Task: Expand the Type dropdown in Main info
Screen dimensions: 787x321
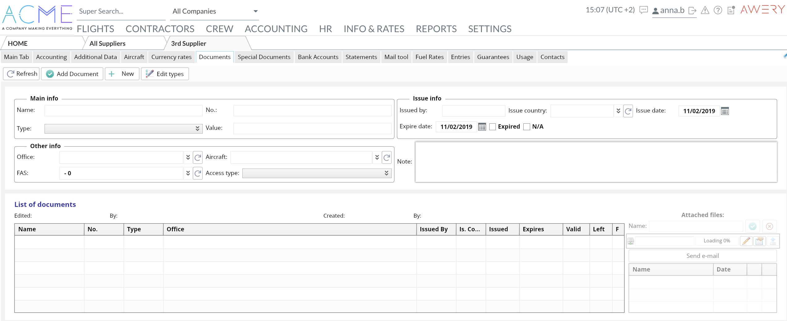Action: [x=197, y=129]
